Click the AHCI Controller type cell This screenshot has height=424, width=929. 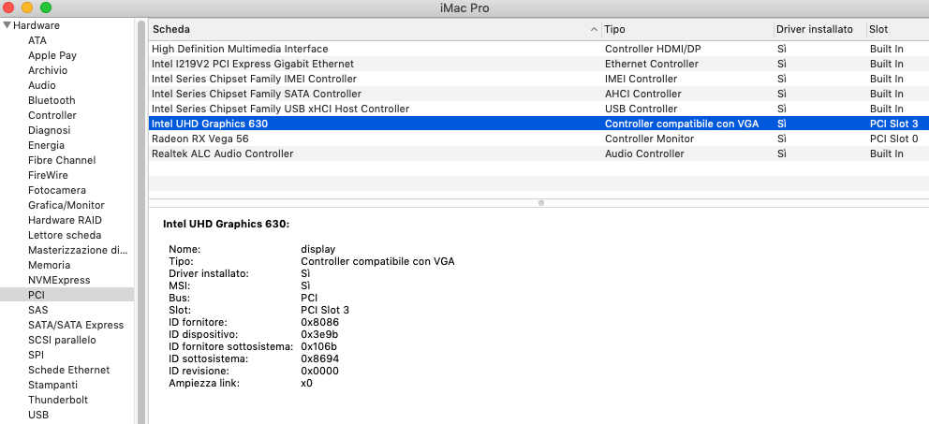tap(642, 94)
